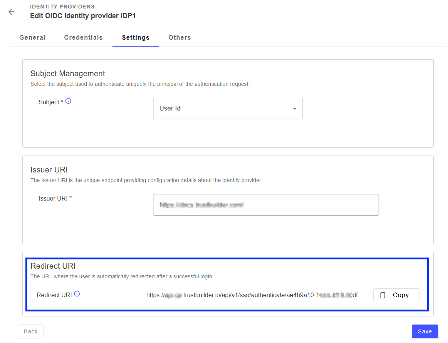This screenshot has height=343, width=448.
Task: Click the Redirect URI section heading
Action: tap(53, 266)
